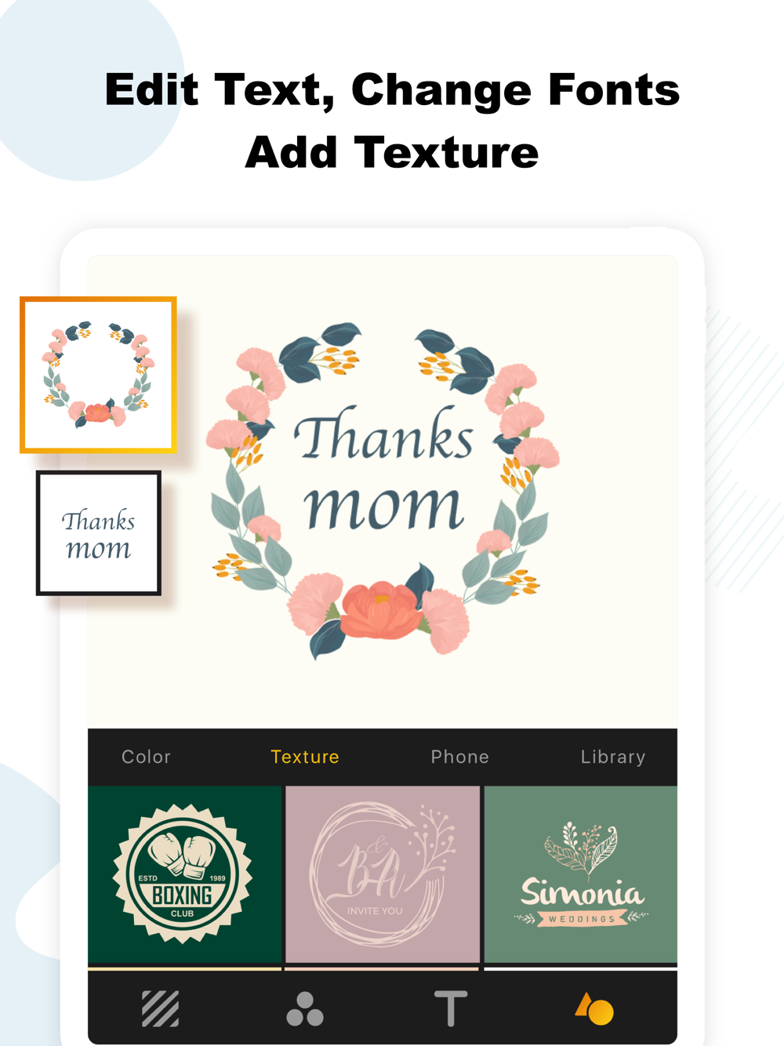Click the cream canvas background area
The height and width of the screenshot is (1046, 784).
coord(383,690)
